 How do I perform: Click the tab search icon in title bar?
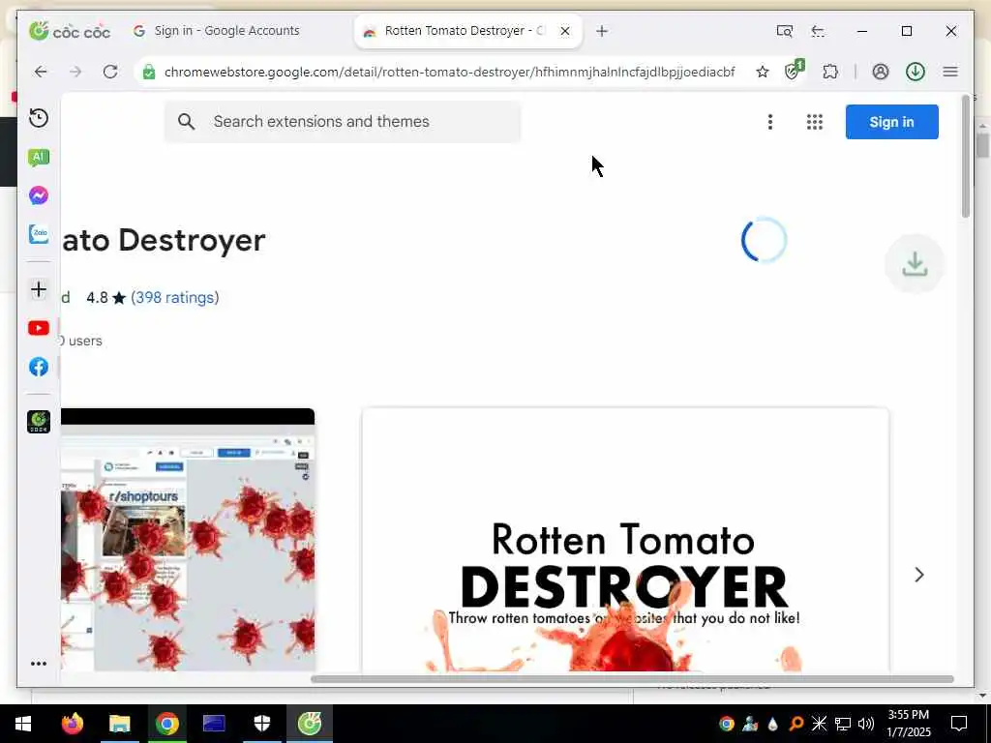[784, 31]
